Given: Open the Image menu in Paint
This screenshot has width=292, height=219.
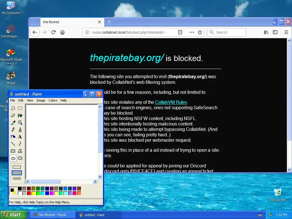Looking at the screenshot, I should (x=41, y=100).
